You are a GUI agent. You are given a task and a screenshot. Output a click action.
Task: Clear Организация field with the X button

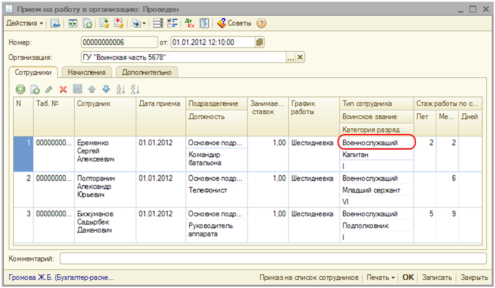pos(300,57)
